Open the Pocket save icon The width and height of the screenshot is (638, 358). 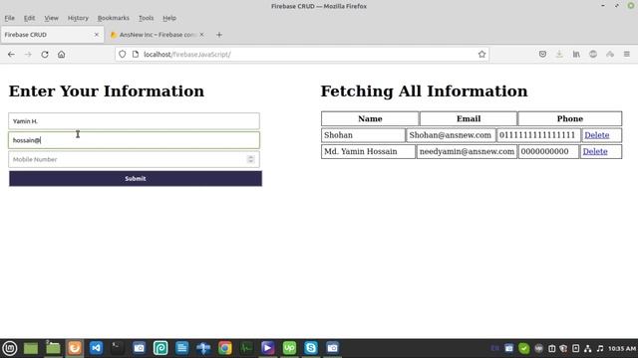click(542, 54)
